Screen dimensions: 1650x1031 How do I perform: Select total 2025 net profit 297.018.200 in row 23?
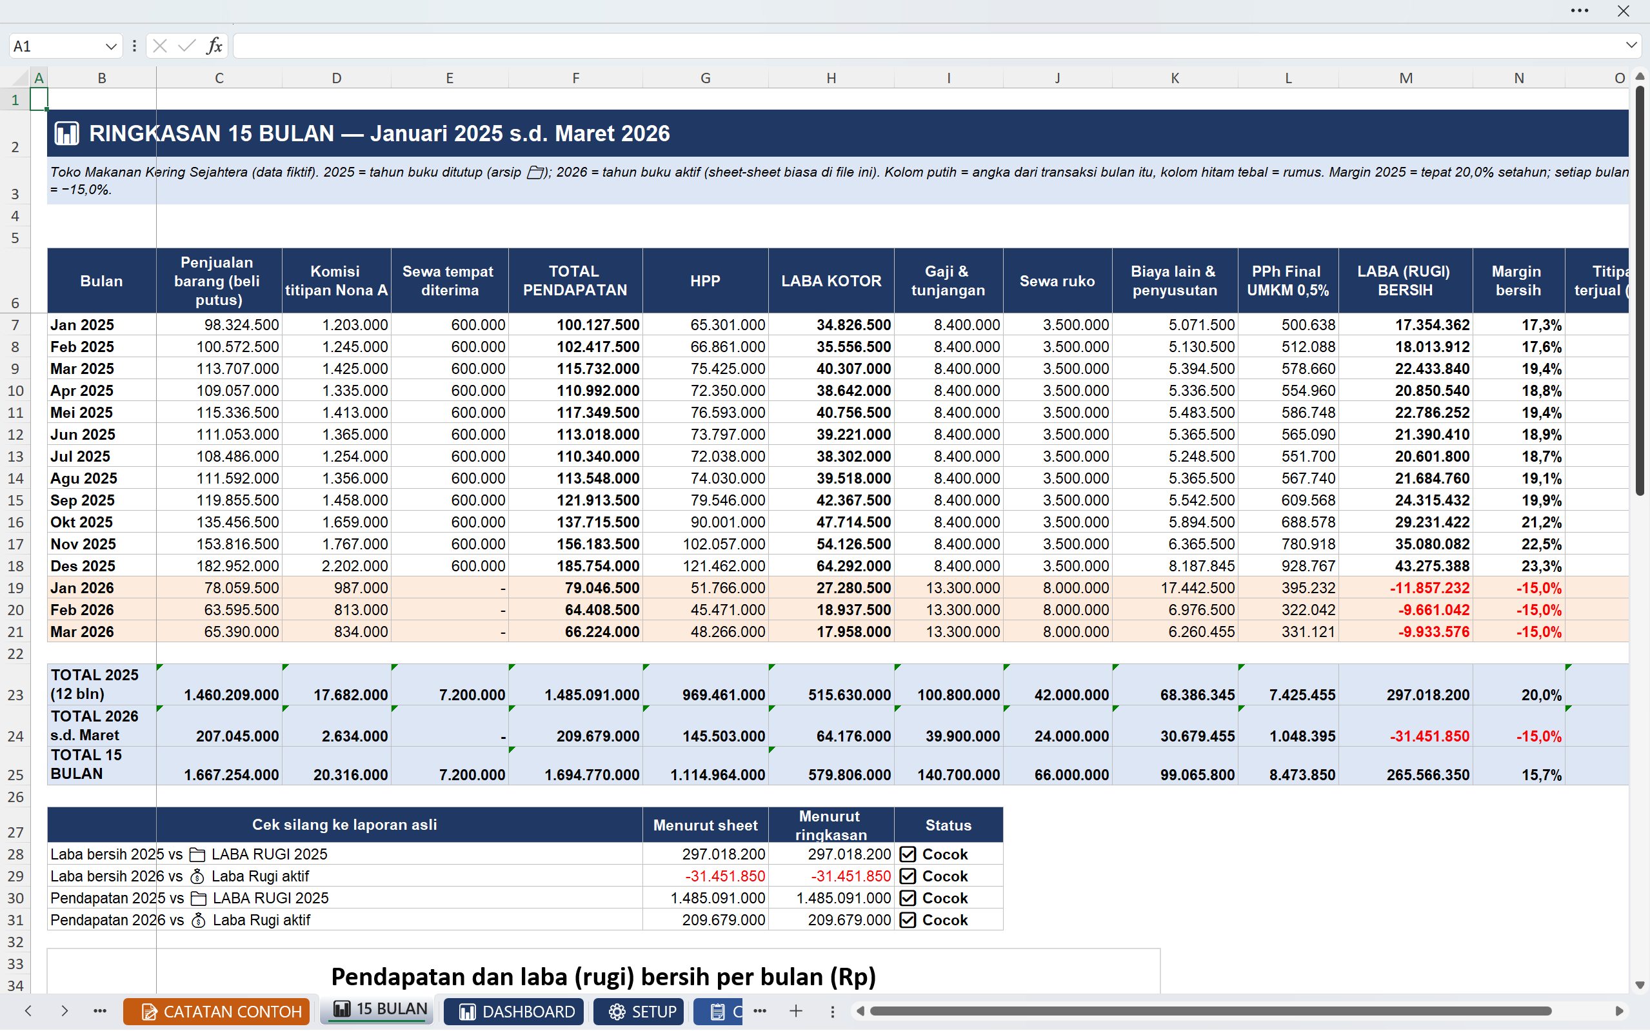coord(1405,685)
